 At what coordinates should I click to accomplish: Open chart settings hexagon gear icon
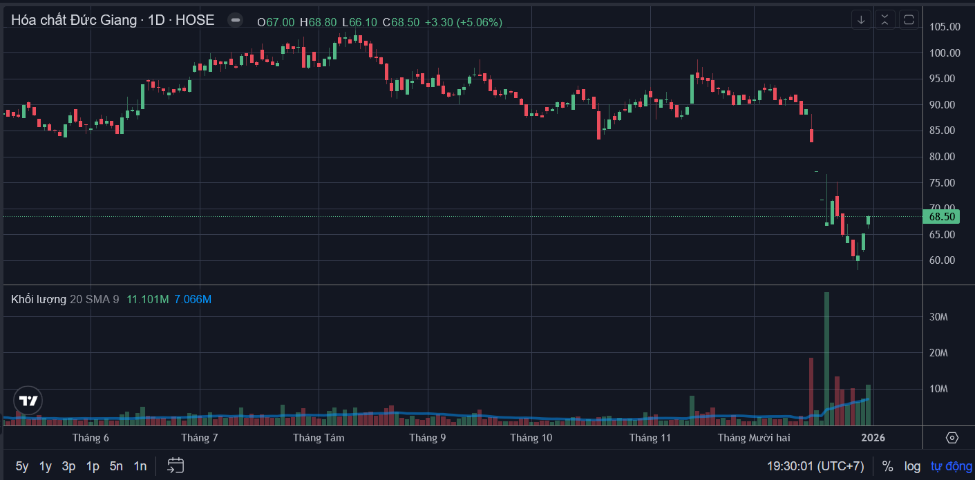click(x=952, y=438)
